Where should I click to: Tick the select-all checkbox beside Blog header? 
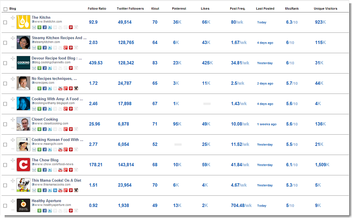[6, 9]
